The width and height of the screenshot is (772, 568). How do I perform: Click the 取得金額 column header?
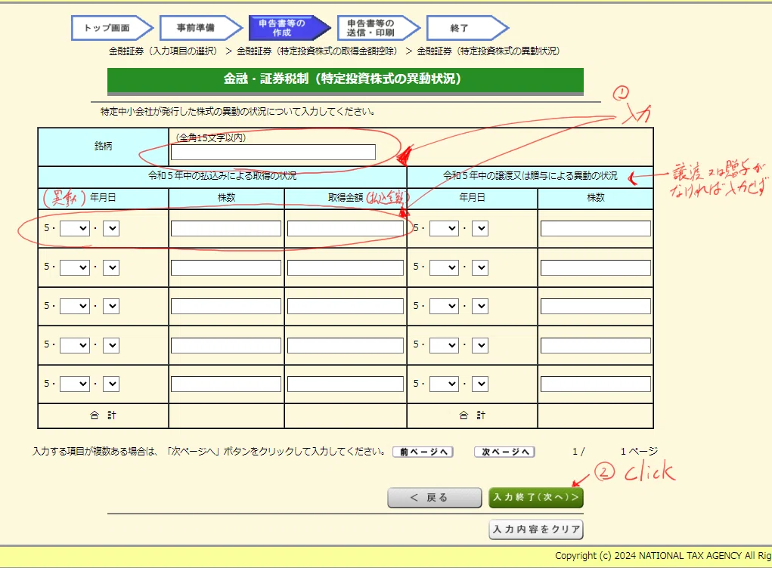point(346,198)
